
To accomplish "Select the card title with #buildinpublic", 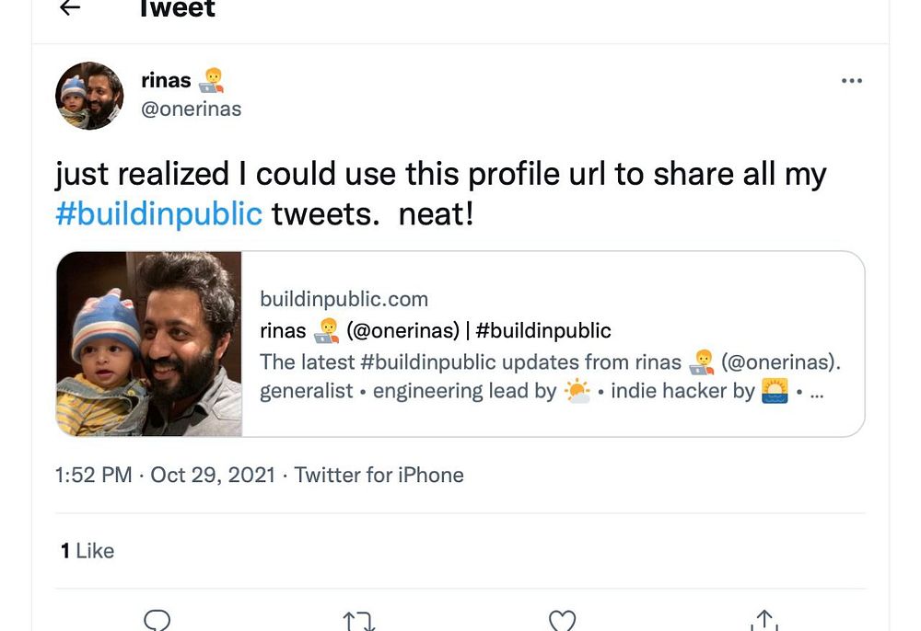I will pos(435,330).
